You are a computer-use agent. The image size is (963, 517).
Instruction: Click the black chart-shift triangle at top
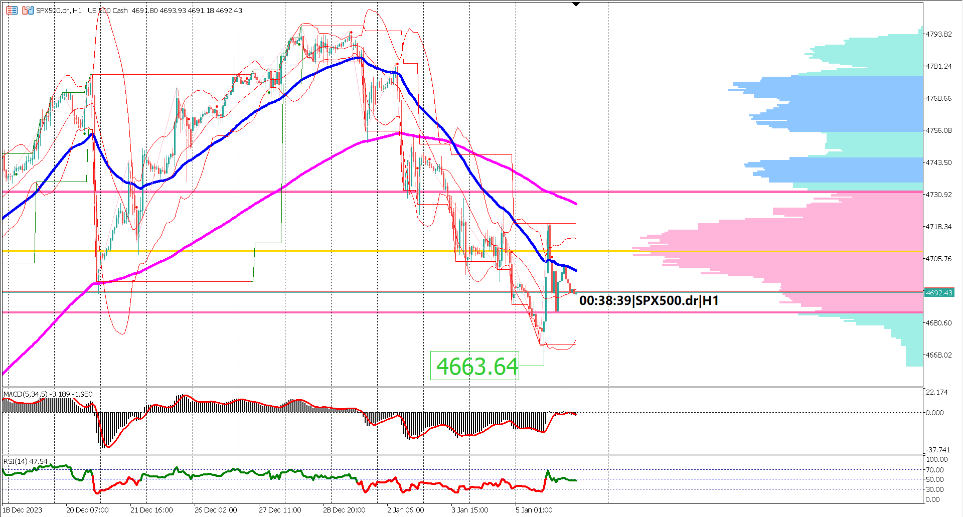575,4
